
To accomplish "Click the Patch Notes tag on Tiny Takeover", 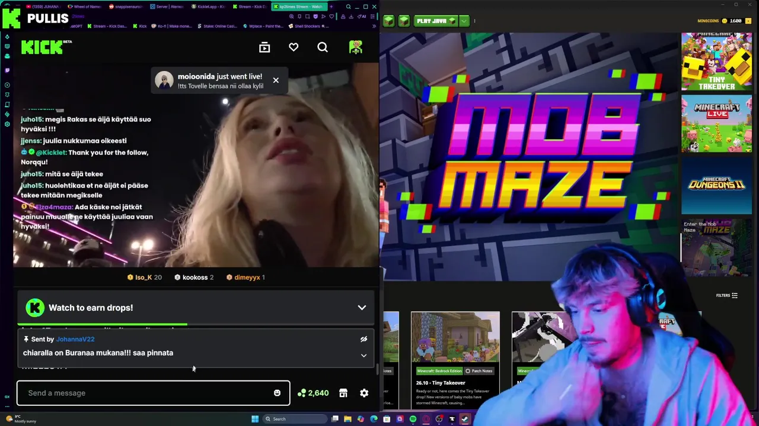I will (479, 371).
